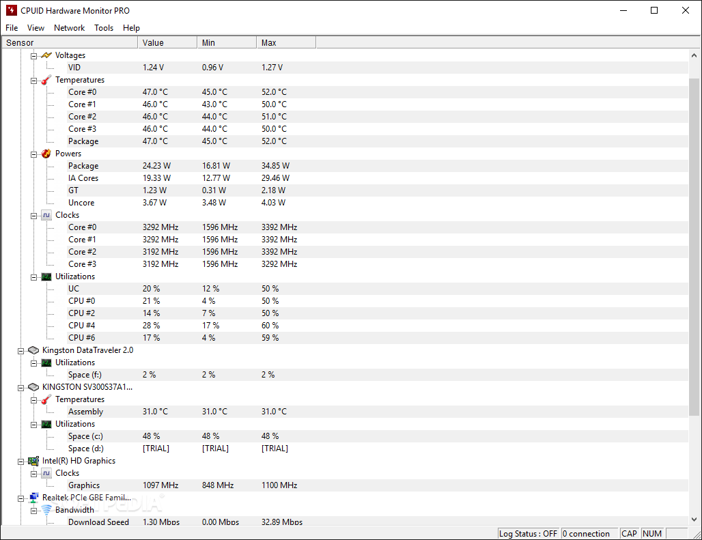702x540 pixels.
Task: Collapse the CPU Clocks node
Action: pos(33,216)
